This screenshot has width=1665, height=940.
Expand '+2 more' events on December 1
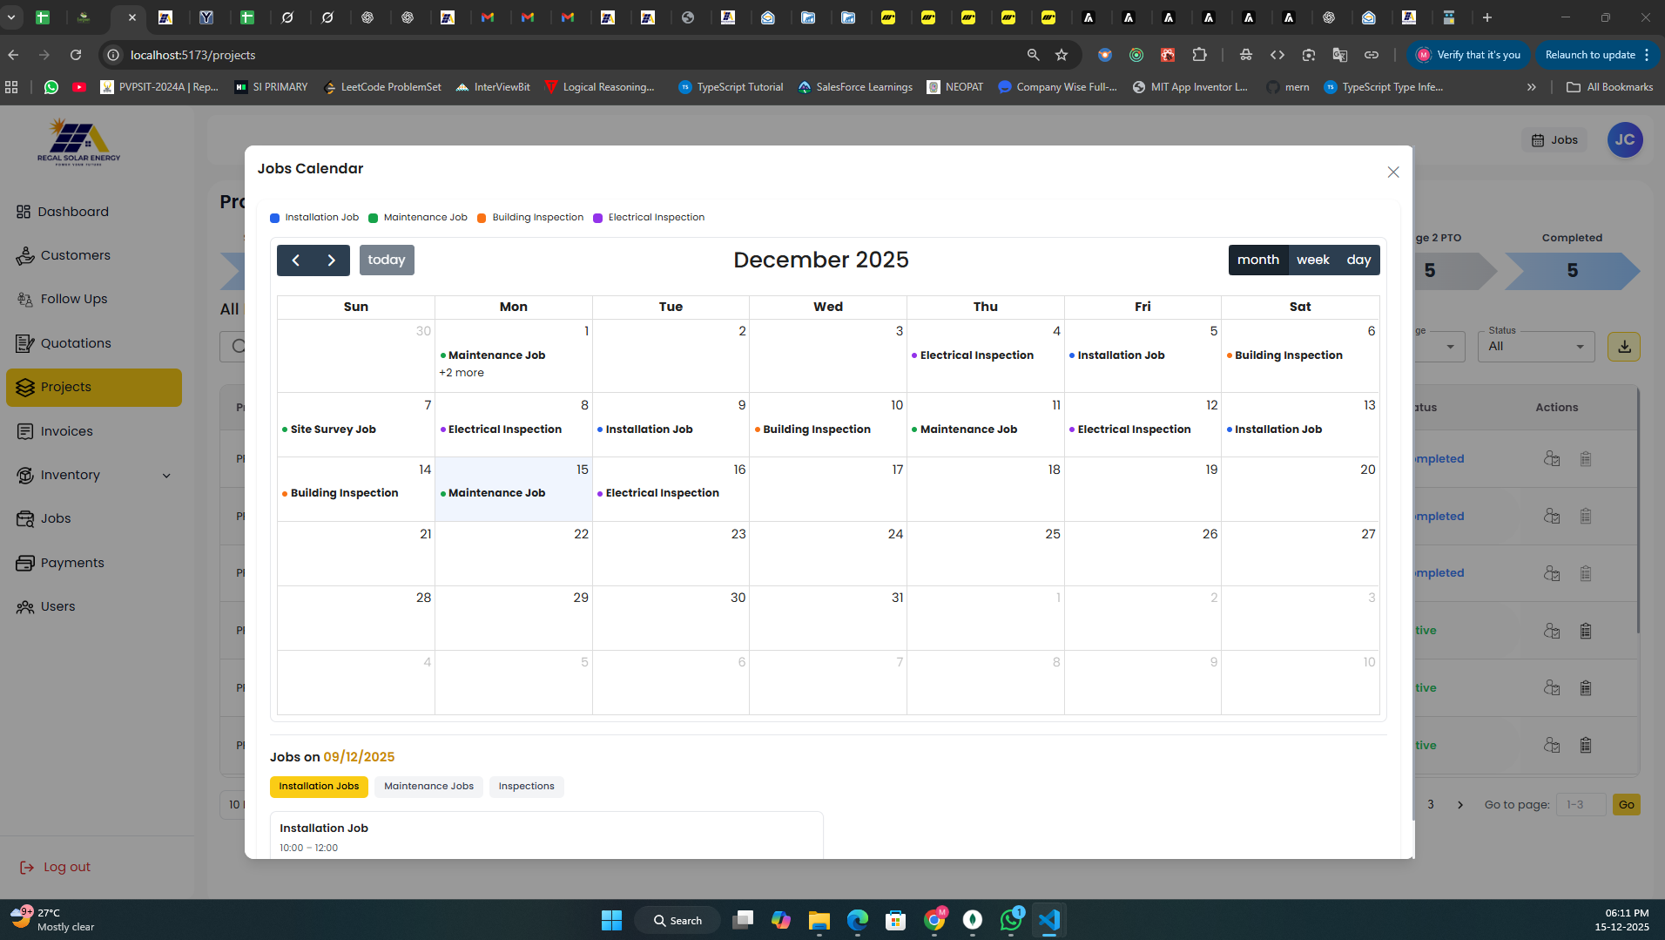pyautogui.click(x=462, y=373)
